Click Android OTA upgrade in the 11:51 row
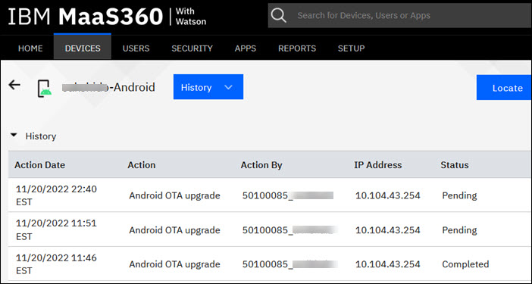The image size is (532, 284). coord(174,230)
